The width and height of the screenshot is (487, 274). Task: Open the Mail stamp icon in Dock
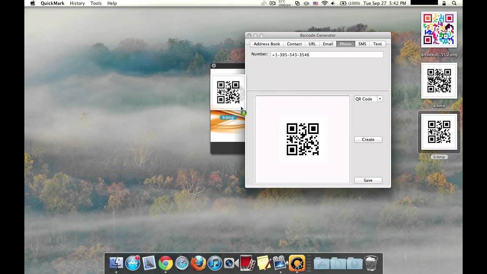click(x=149, y=263)
